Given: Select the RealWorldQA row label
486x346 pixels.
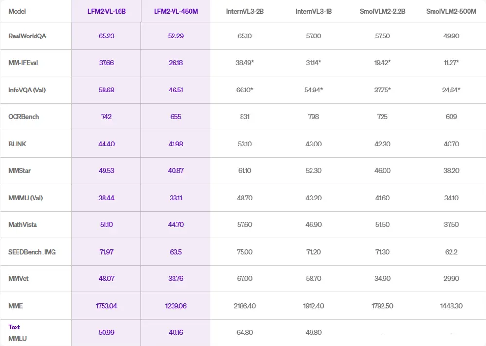Looking at the screenshot, I should pos(27,36).
